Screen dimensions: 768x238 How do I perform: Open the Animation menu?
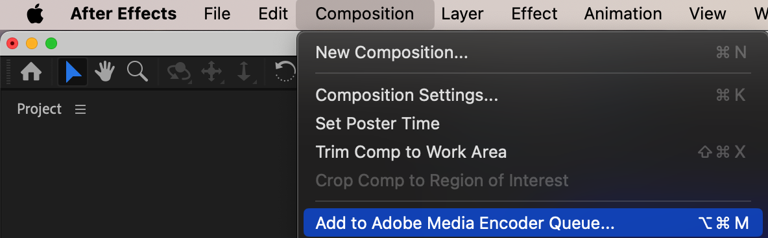pyautogui.click(x=623, y=14)
